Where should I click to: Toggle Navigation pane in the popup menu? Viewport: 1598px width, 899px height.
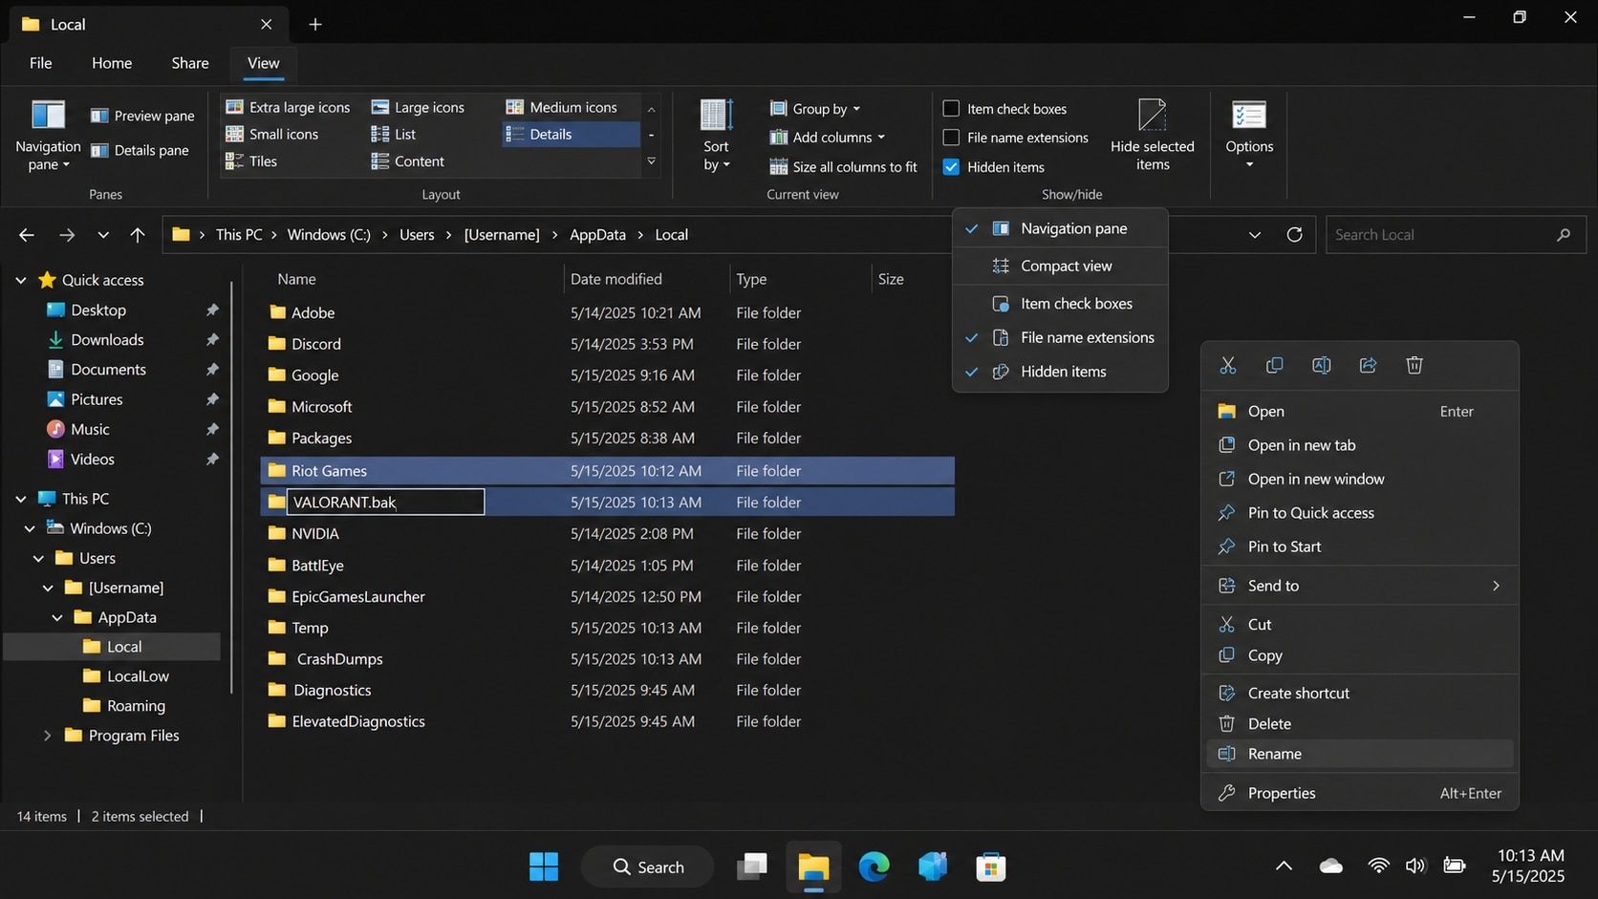(x=1060, y=228)
